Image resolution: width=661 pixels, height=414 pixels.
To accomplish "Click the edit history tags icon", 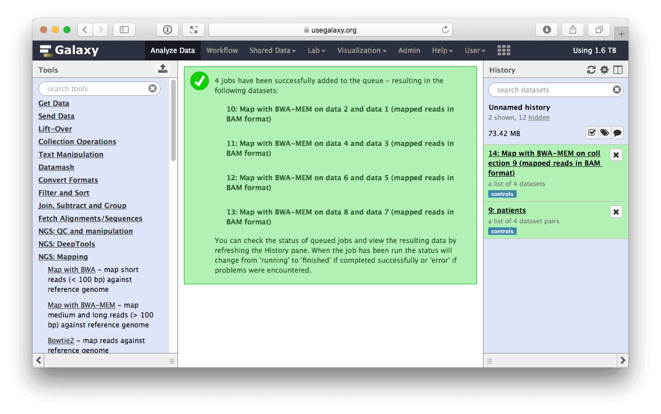I will pyautogui.click(x=605, y=133).
